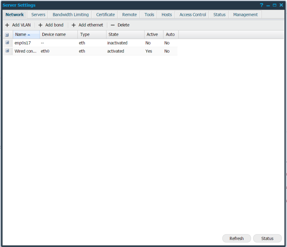Click the Delete minus icon
Viewport: 287px width, 247px height.
coord(113,25)
